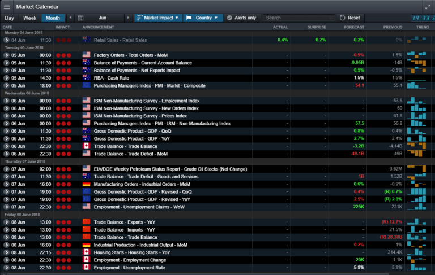Select the Month tab
Image resolution: width=435 pixels, height=275 pixels.
tap(53, 18)
